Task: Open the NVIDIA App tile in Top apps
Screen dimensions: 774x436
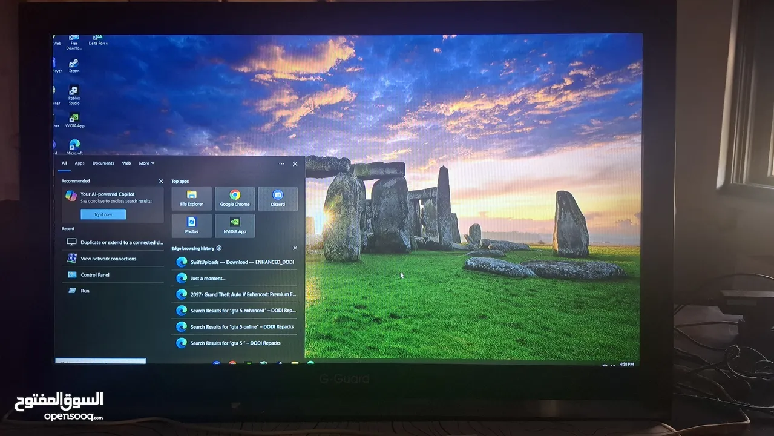Action: (235, 225)
